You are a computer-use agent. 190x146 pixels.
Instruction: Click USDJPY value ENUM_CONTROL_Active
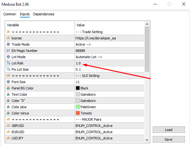[x=94, y=138]
